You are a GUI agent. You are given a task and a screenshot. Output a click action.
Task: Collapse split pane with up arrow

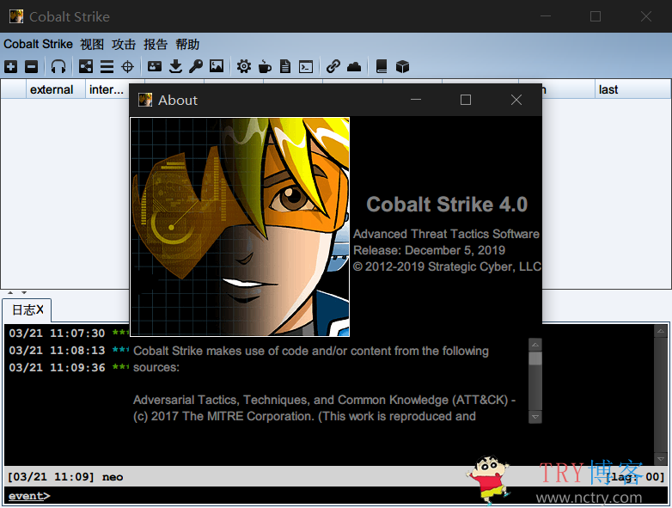(x=10, y=292)
